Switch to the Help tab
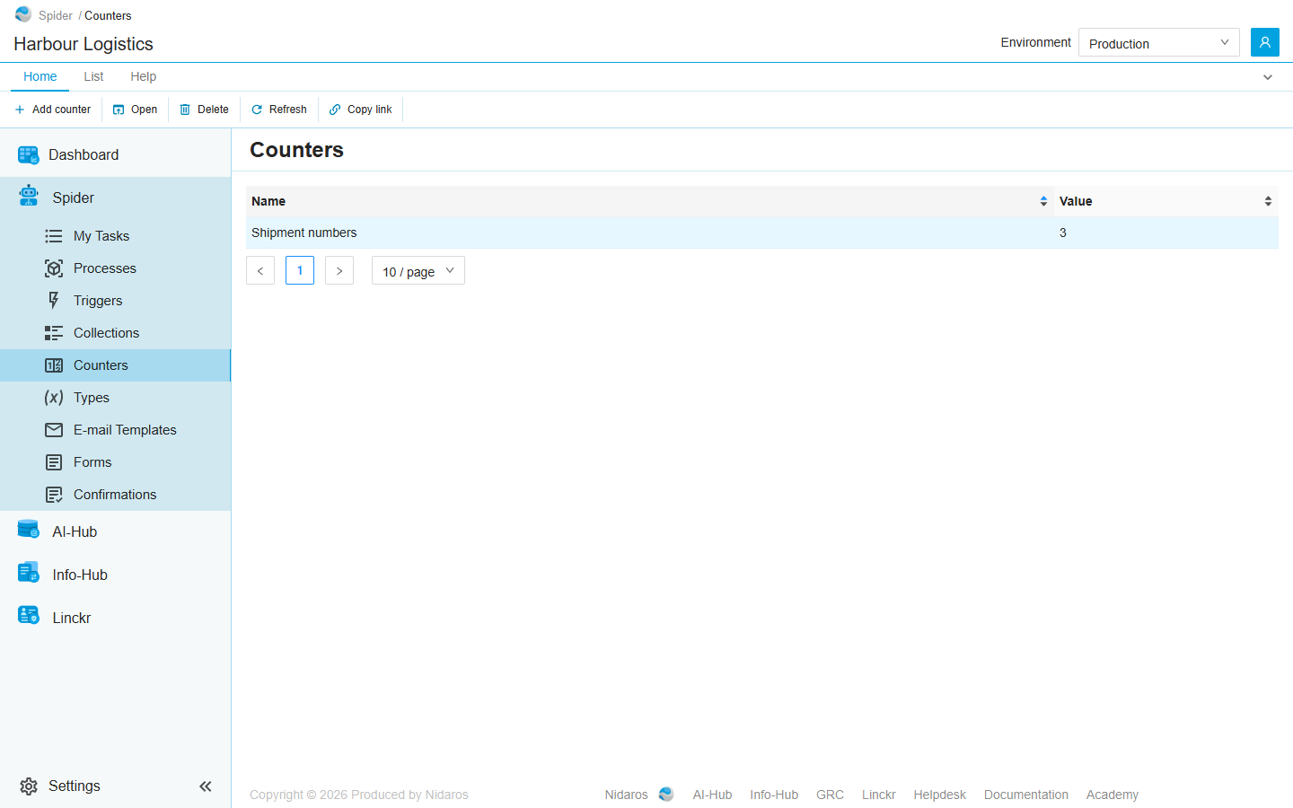This screenshot has height=808, width=1293. pyautogui.click(x=143, y=76)
